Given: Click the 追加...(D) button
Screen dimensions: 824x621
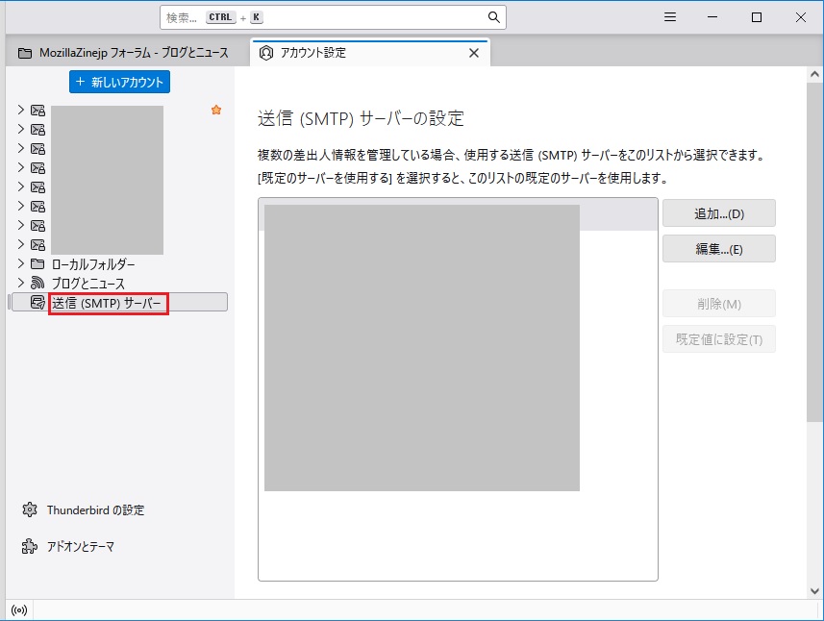Looking at the screenshot, I should (718, 213).
